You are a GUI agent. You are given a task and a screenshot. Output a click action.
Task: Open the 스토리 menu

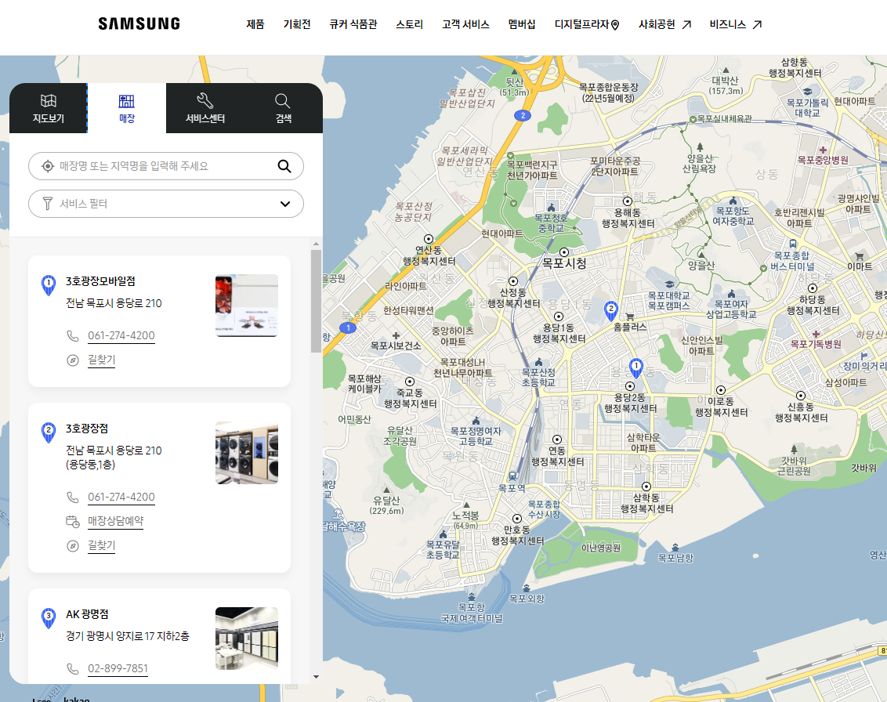pyautogui.click(x=410, y=24)
